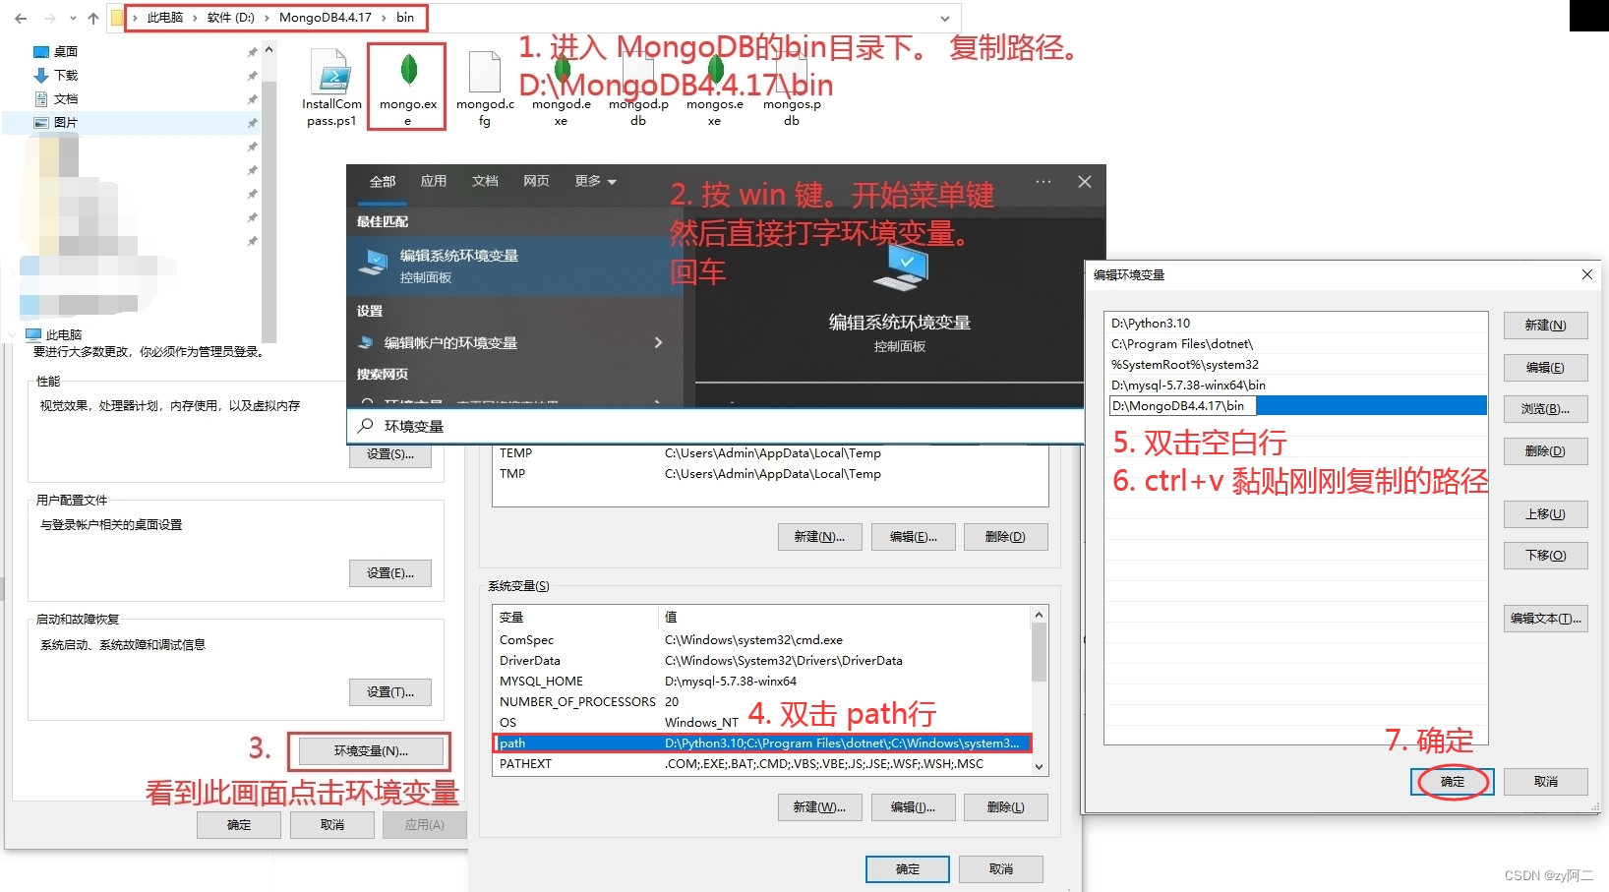Open recent locations dropdown in Explorer

pyautogui.click(x=73, y=18)
